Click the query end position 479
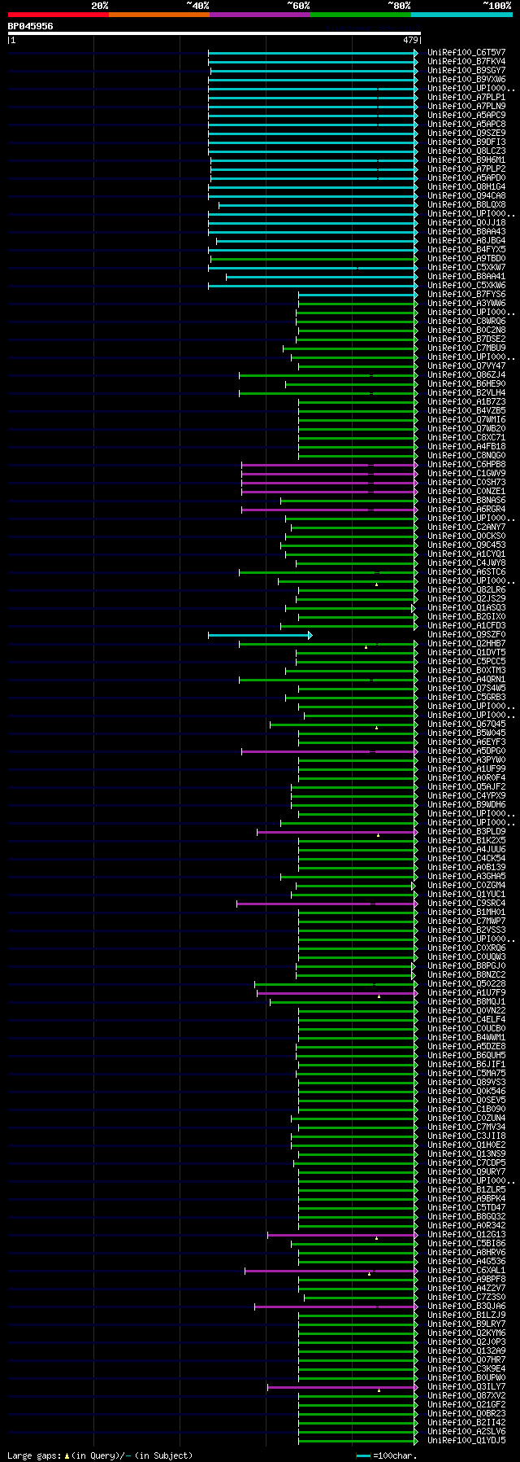 point(410,40)
